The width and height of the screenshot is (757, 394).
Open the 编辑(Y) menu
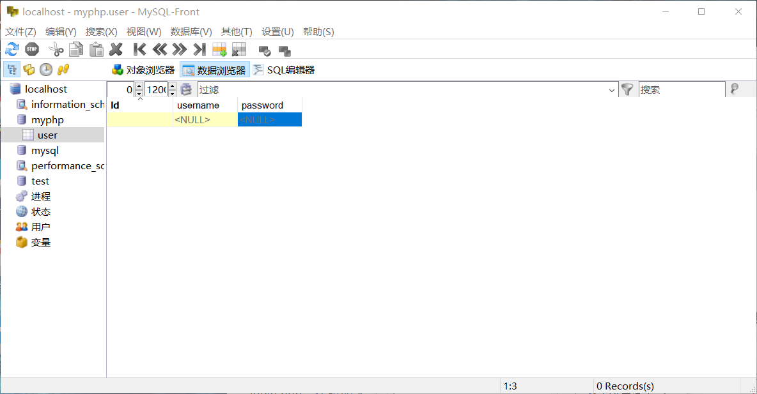[x=61, y=32]
